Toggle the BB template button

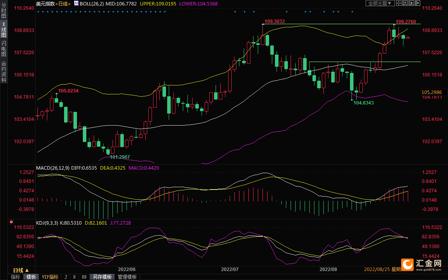click(84, 277)
